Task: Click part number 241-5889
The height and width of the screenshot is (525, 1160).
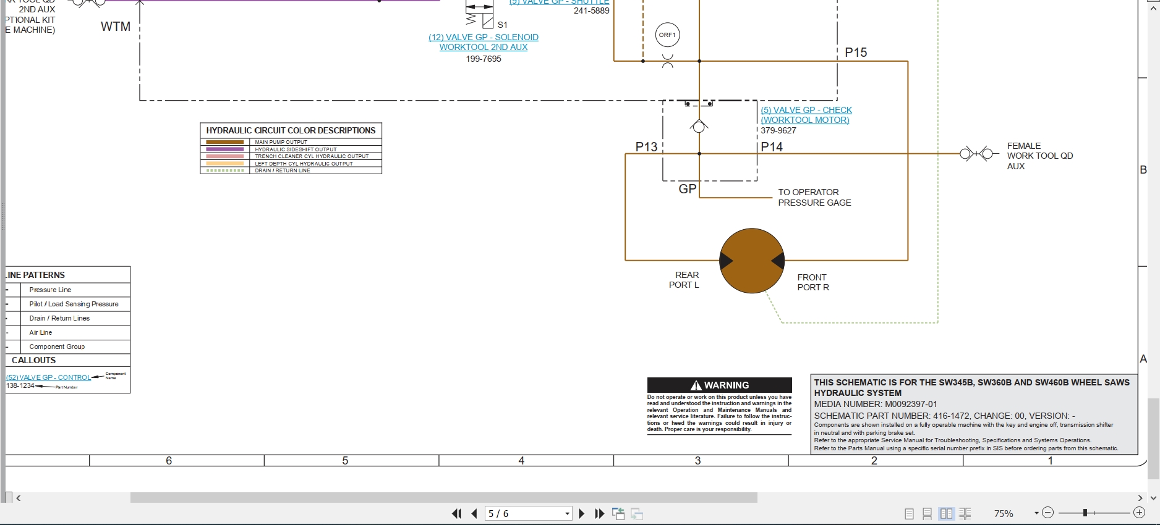Action: [591, 10]
